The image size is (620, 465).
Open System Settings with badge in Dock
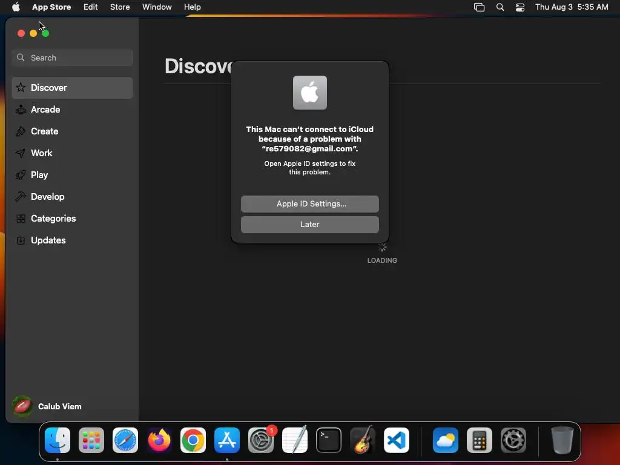(261, 440)
